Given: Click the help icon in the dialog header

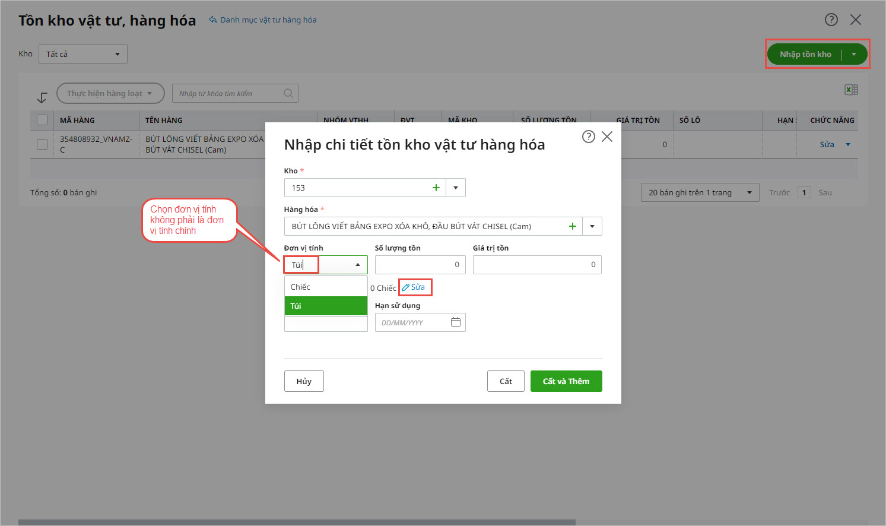Looking at the screenshot, I should 588,137.
